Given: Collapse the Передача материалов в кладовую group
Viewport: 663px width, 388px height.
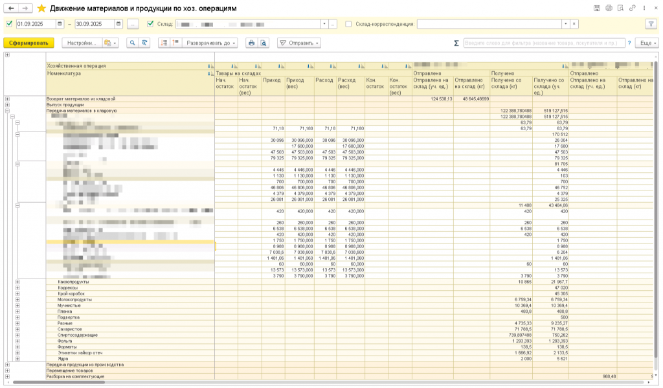Looking at the screenshot, I should point(7,111).
